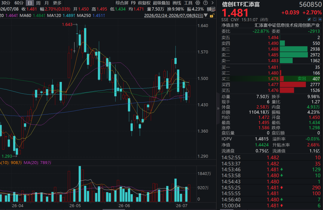Screen dimensions: 323x210
Task: Open the 更多 periods dropdown
Action: coord(57,3)
